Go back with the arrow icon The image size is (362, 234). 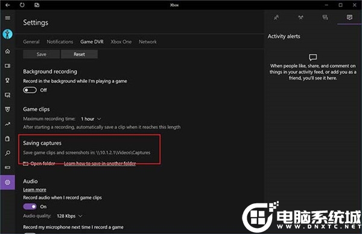coord(8,5)
